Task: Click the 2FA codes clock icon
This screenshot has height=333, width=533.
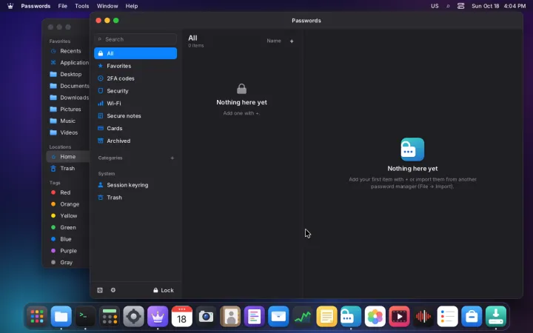Action: 100,78
